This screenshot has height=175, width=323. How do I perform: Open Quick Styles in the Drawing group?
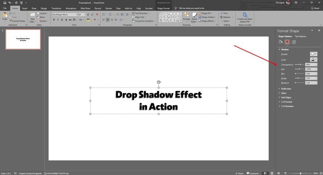pyautogui.click(x=194, y=17)
